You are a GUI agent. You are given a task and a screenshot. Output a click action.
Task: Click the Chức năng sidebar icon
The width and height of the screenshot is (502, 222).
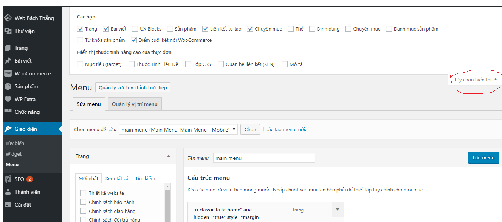[x=8, y=112]
